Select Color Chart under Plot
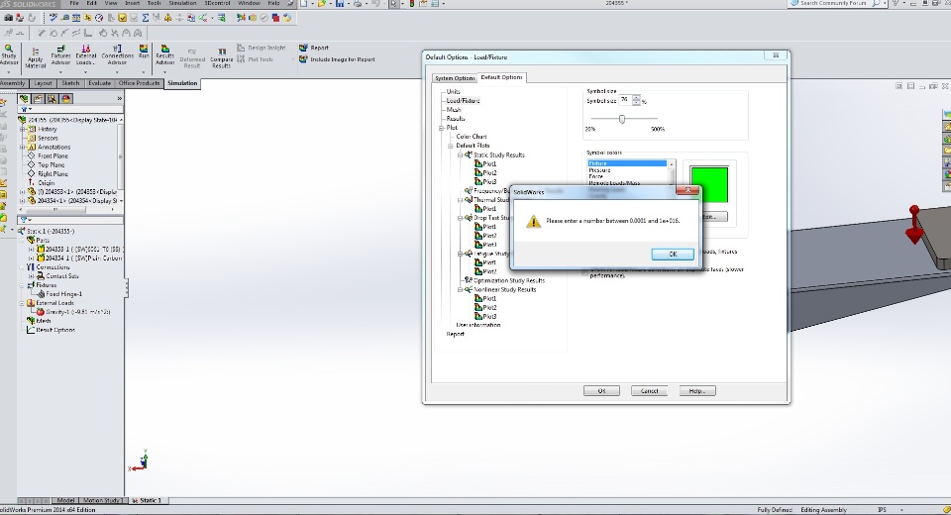951x515 pixels. 472,137
